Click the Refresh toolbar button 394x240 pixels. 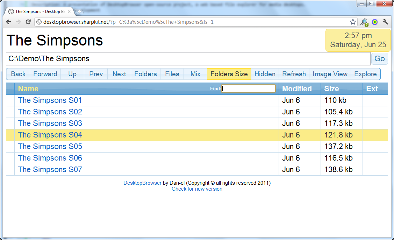point(294,74)
